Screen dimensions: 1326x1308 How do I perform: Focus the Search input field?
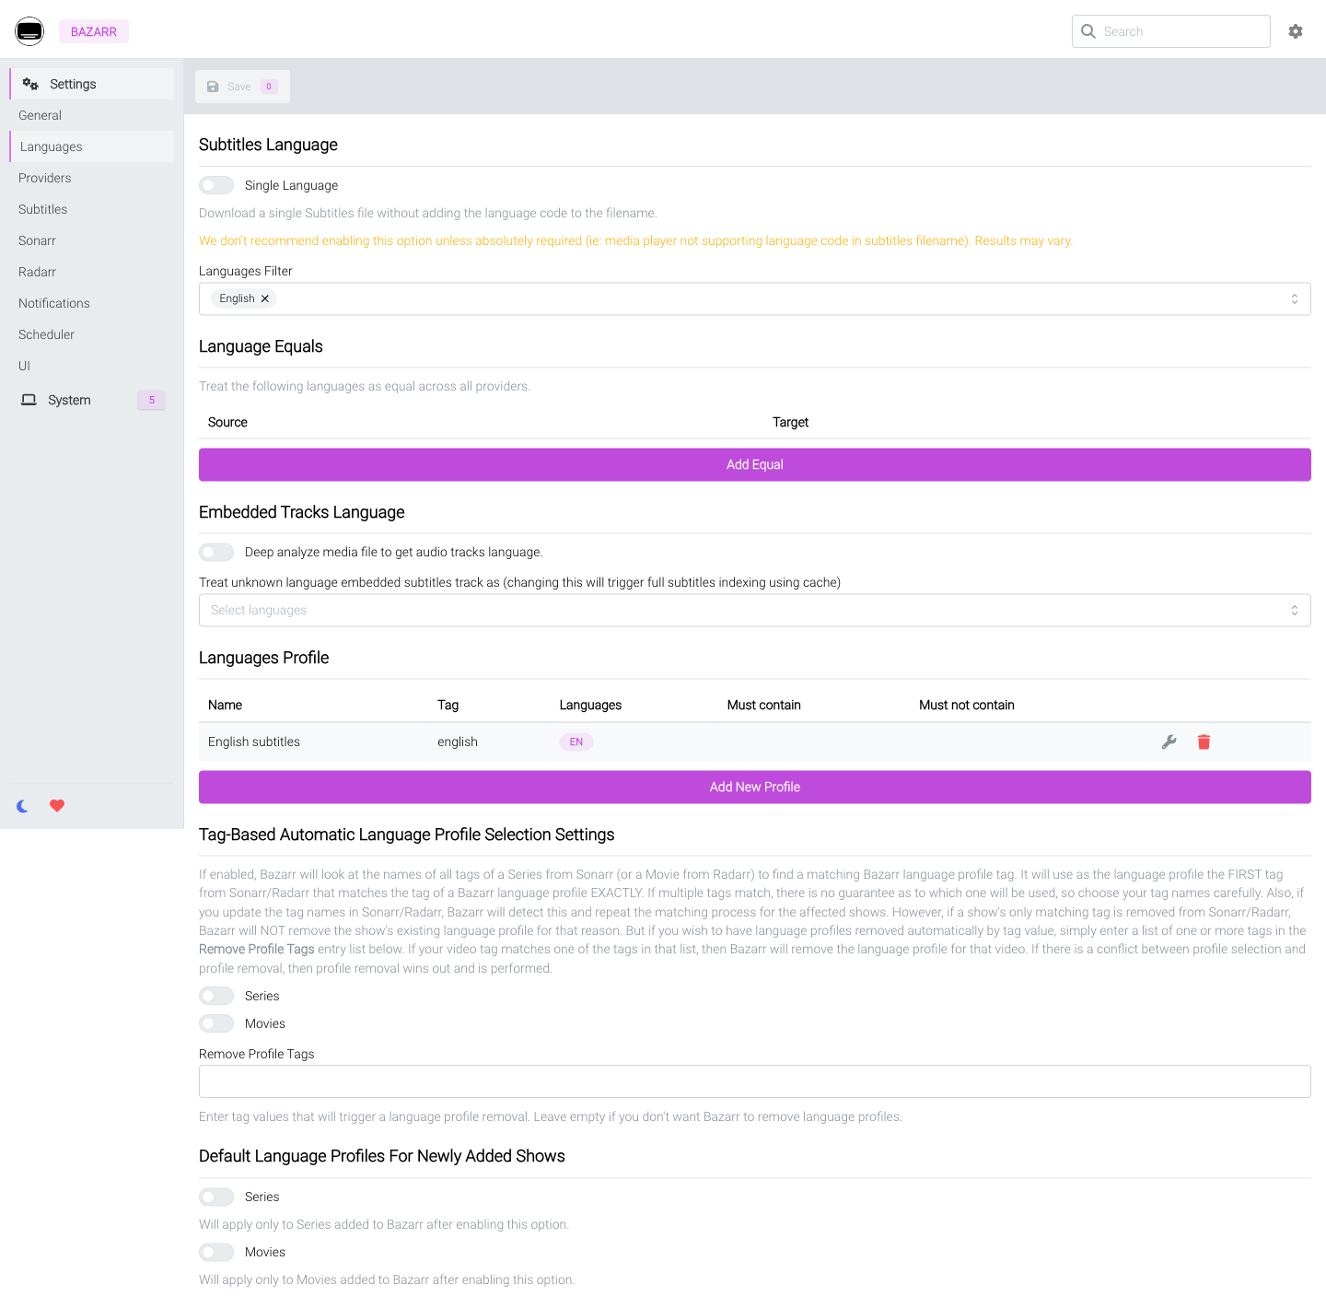pos(1171,31)
